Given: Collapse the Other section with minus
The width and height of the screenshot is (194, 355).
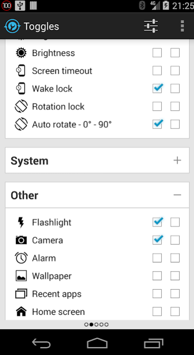Looking at the screenshot, I should click(x=177, y=195).
